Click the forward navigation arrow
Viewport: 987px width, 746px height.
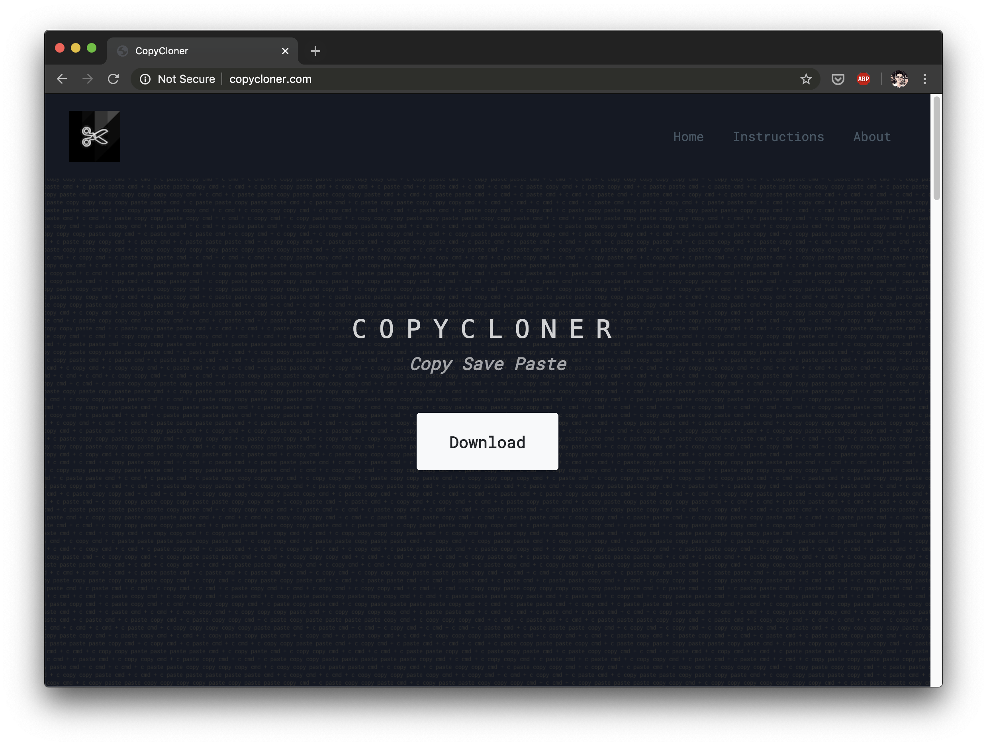pyautogui.click(x=88, y=79)
